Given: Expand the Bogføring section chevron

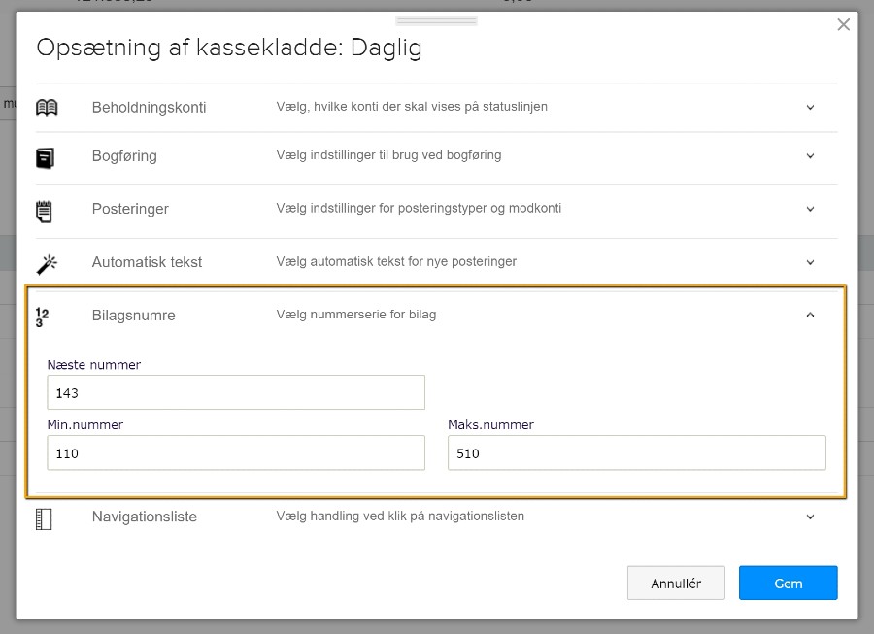Looking at the screenshot, I should [810, 156].
